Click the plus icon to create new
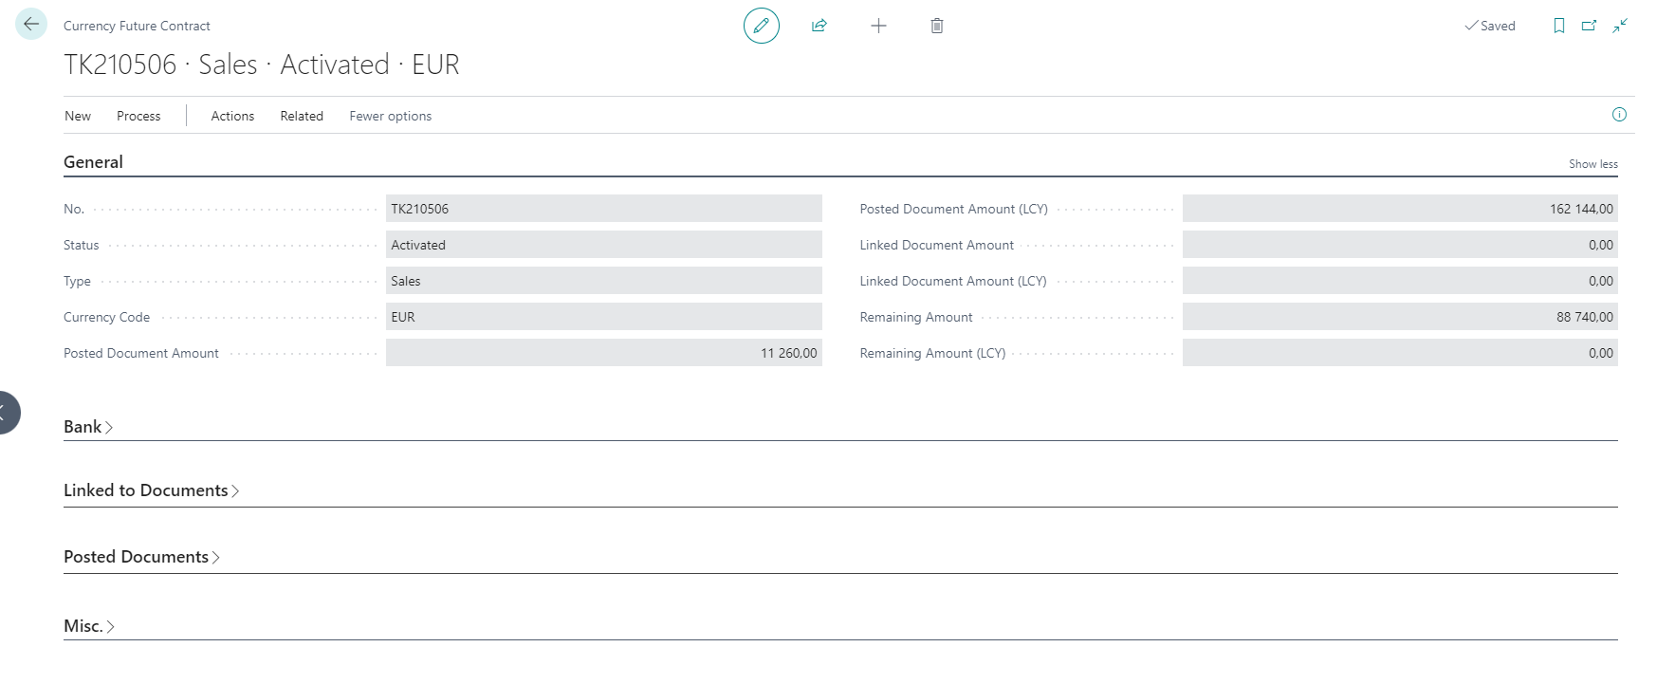 878,26
